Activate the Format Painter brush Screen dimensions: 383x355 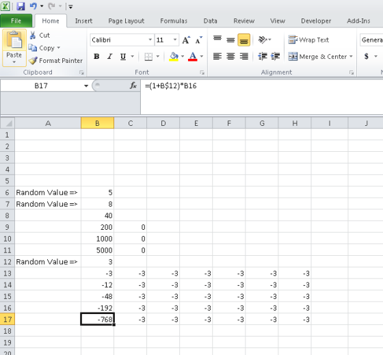(33, 60)
